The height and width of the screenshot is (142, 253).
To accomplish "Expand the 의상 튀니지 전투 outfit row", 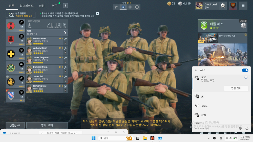I will [x=65, y=33].
